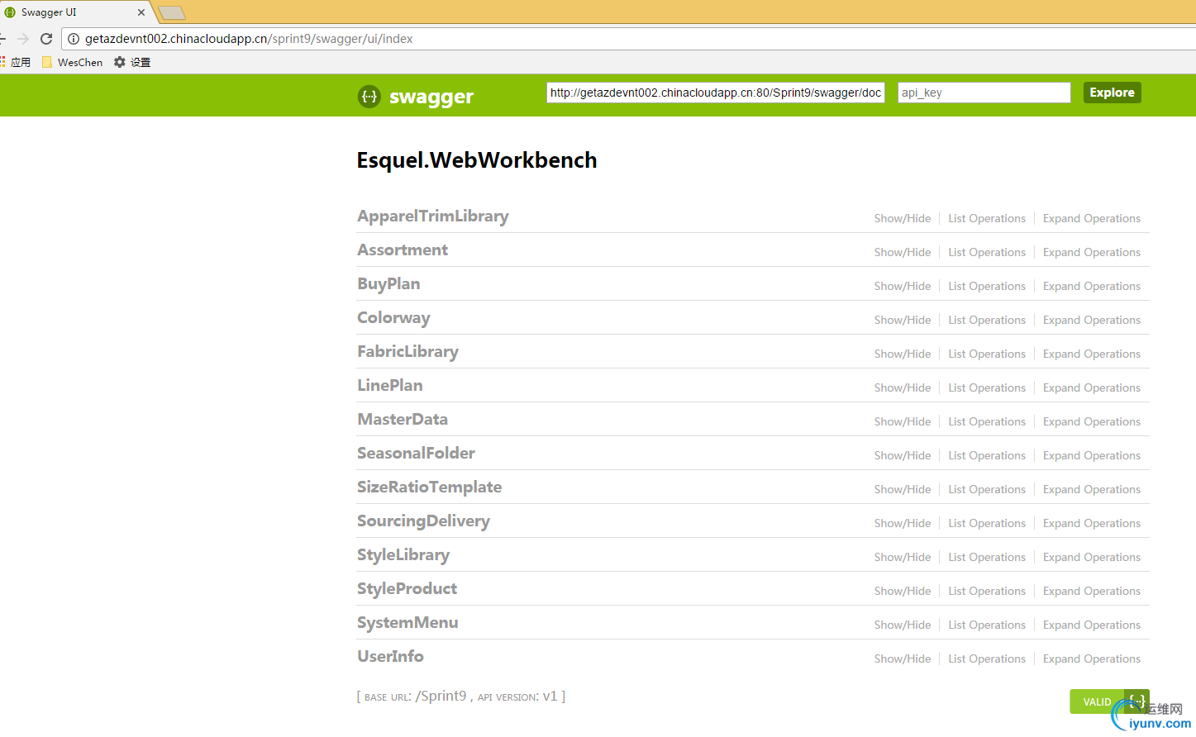The width and height of the screenshot is (1196, 737).
Task: Open the UserInfo API group
Action: [390, 656]
